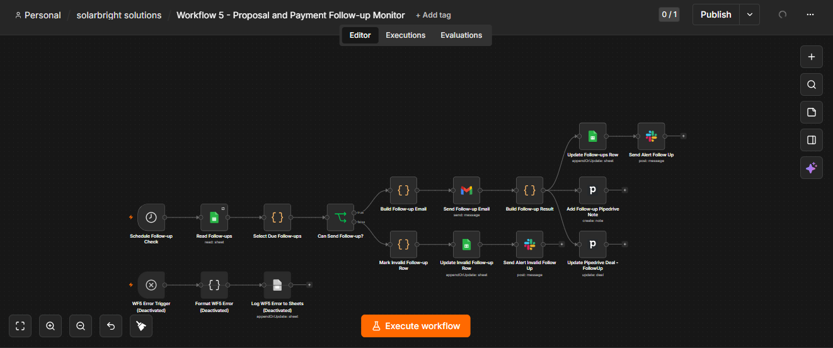Open the Schedule Follow-up Check clock node
833x348 pixels.
151,217
